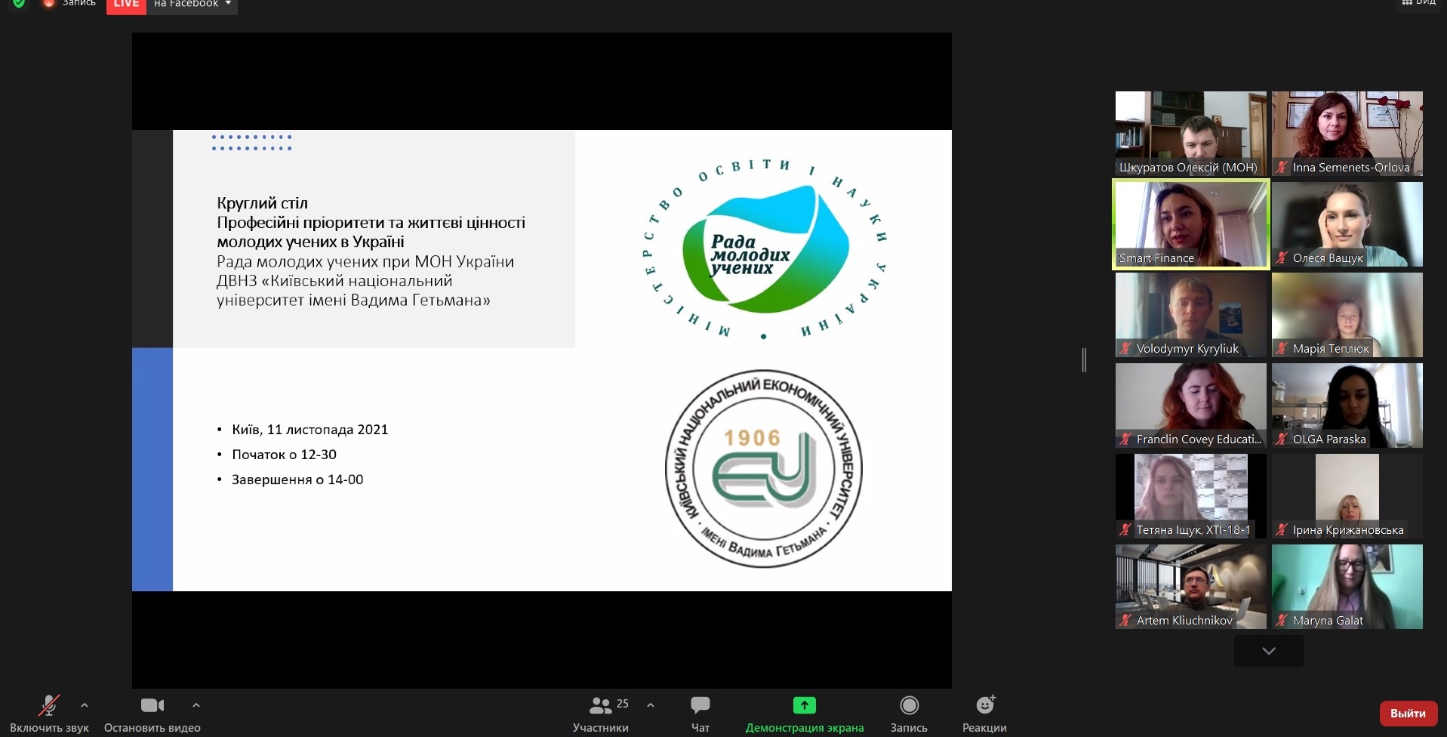1447x737 pixels.
Task: Click the green encryption shield icon
Action: 19,3
